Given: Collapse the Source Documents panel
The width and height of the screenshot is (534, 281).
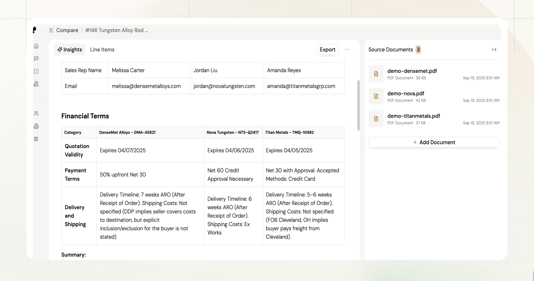Looking at the screenshot, I should pyautogui.click(x=494, y=49).
